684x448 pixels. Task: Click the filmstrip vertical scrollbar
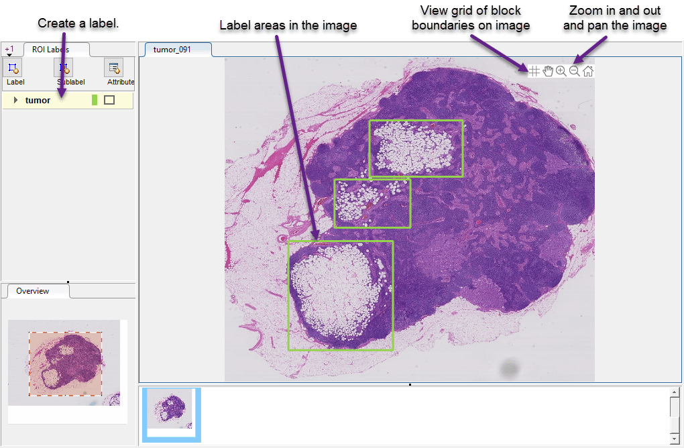pos(674,414)
